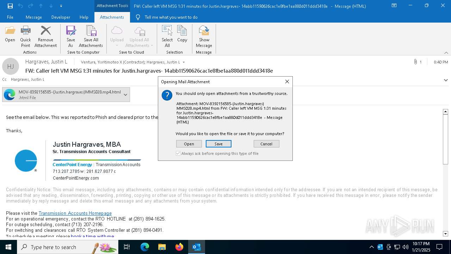Screen dimensions: 451x254
Task: Expand the message header chevron
Action: point(446,80)
